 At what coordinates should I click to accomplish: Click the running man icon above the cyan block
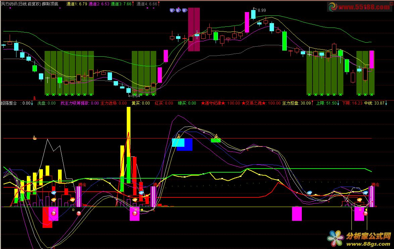point(178,136)
